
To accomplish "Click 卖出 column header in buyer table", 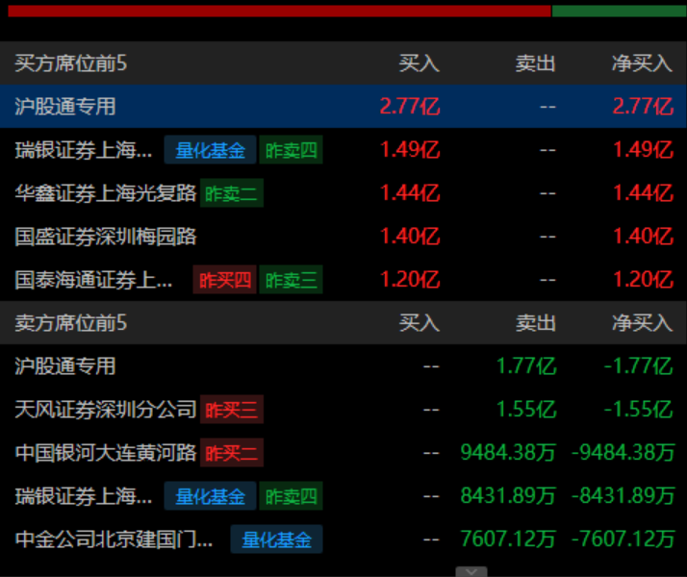I will pos(535,63).
